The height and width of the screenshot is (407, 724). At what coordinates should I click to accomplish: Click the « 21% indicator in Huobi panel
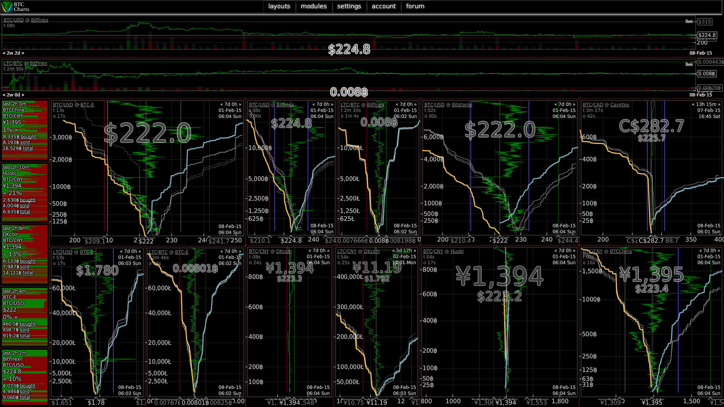point(12,193)
